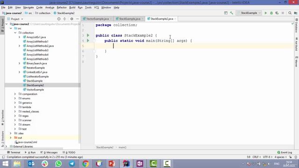Change line separator CRLF setting
The height and width of the screenshot is (168, 299).
pos(256,157)
